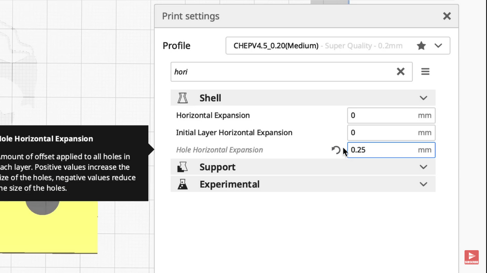
Task: Toggle the Support section chevron
Action: click(x=423, y=167)
